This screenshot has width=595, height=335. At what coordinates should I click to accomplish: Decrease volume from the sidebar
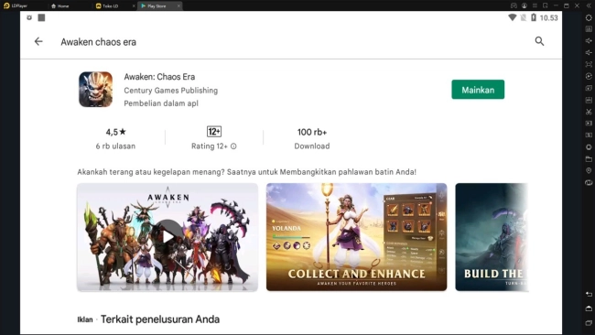tap(589, 52)
